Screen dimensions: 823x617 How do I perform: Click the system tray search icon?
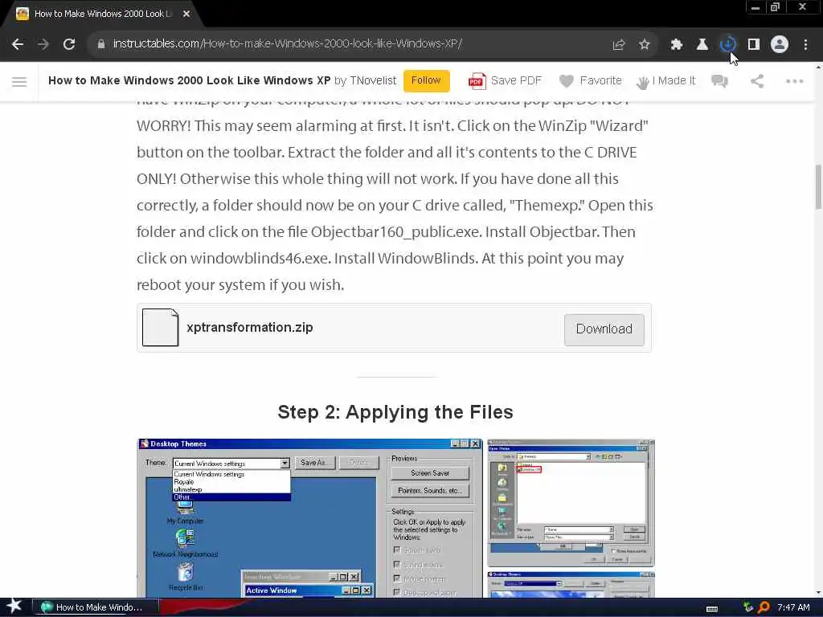tap(764, 607)
